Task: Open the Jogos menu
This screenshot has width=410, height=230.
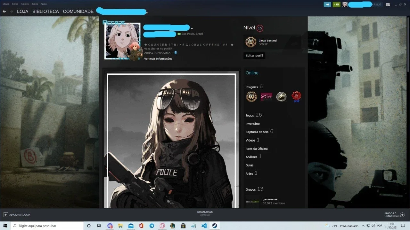Action: tap(35, 4)
